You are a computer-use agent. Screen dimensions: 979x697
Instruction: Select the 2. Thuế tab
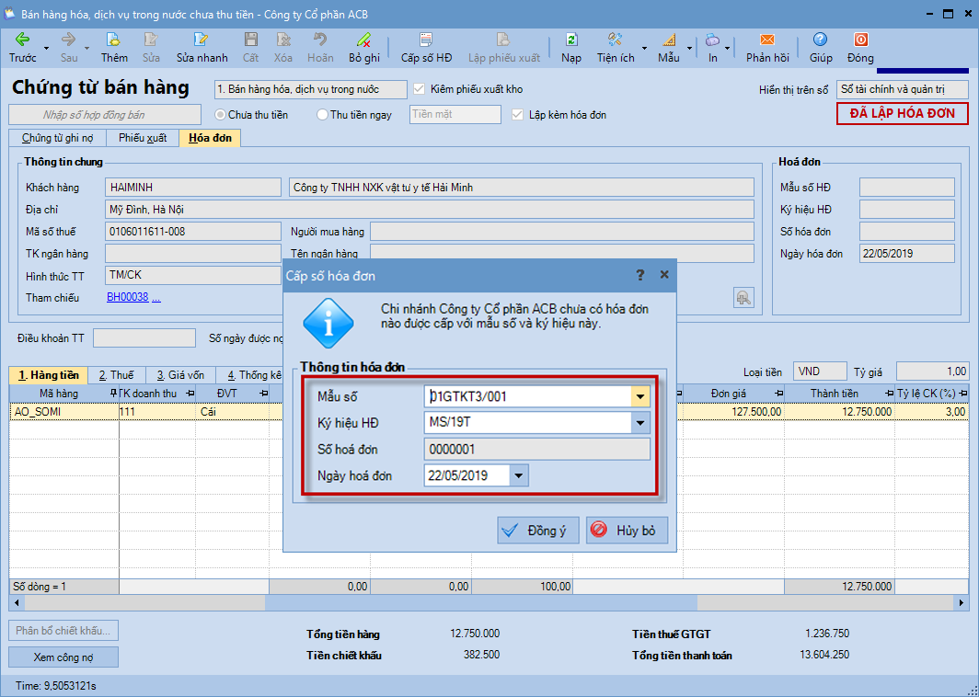[x=116, y=375]
